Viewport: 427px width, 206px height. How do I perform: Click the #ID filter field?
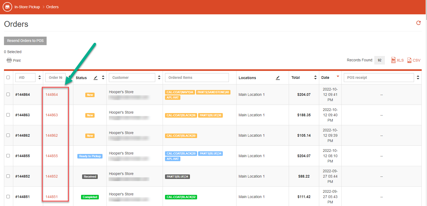coord(25,78)
